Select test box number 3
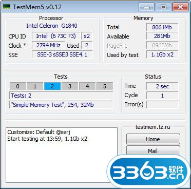191x189 pixels. click(x=70, y=86)
